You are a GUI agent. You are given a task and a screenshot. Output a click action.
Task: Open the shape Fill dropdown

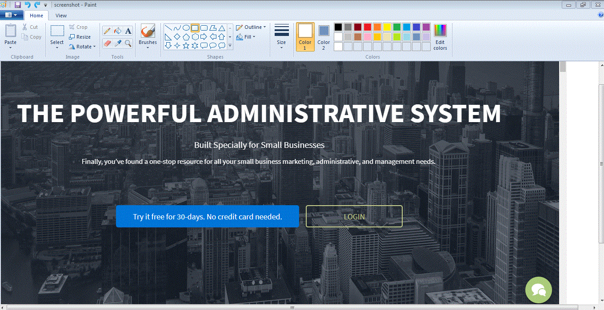coord(246,37)
